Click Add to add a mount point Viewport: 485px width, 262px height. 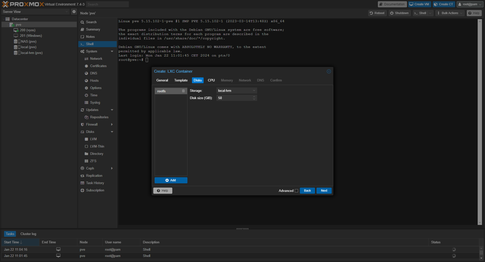tap(171, 180)
